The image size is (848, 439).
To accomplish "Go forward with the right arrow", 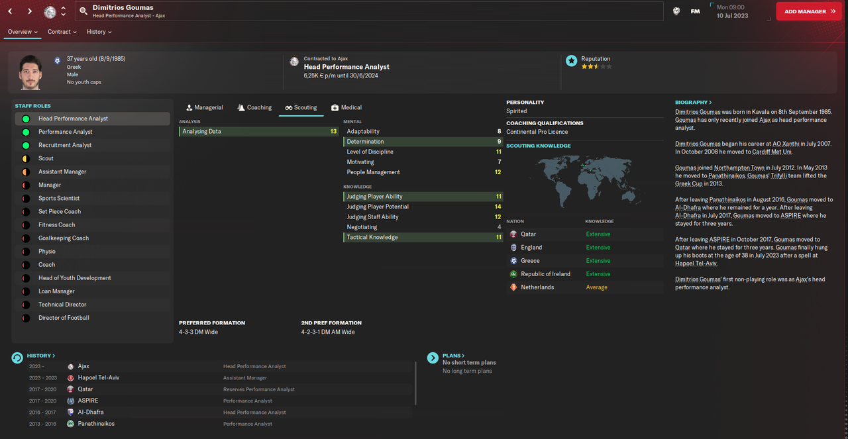I will [29, 11].
